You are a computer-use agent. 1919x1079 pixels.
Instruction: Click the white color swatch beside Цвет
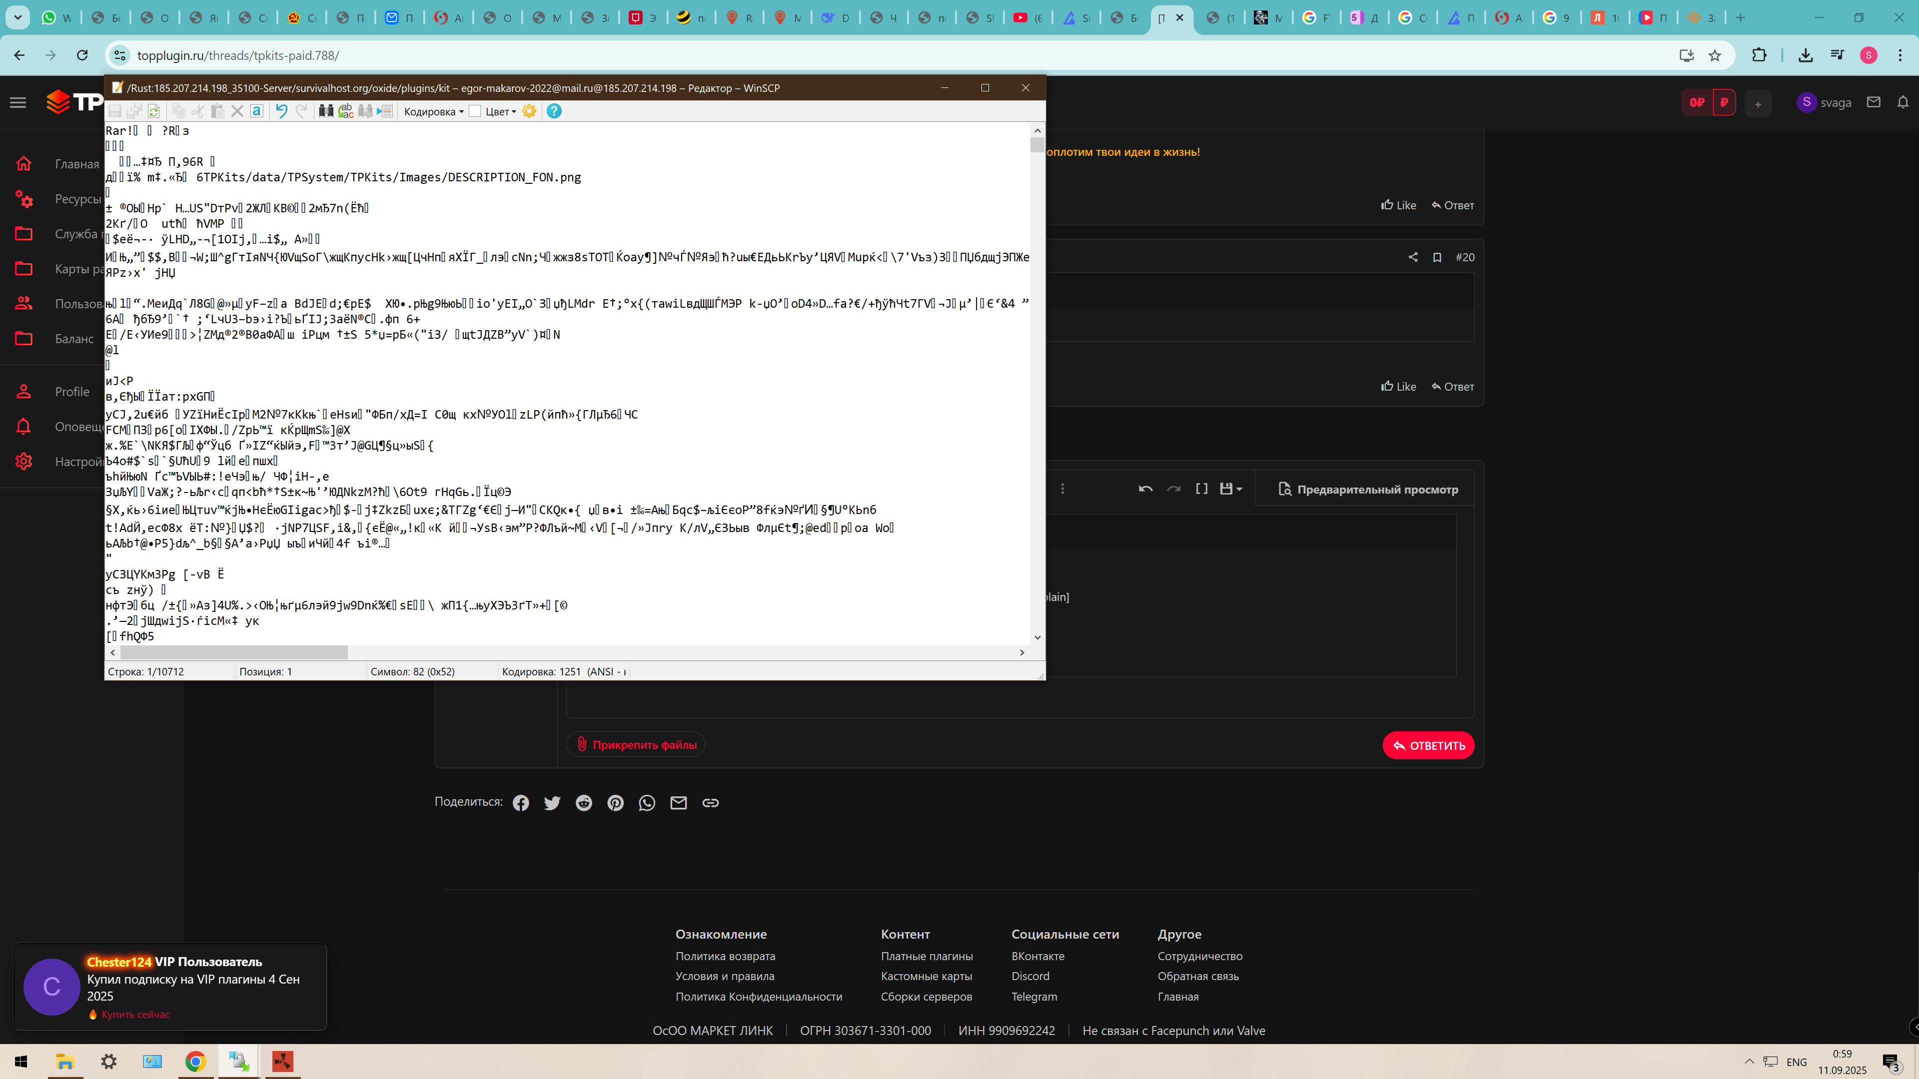click(475, 111)
